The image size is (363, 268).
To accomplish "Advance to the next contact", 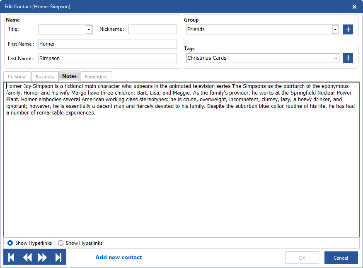I will (x=42, y=258).
